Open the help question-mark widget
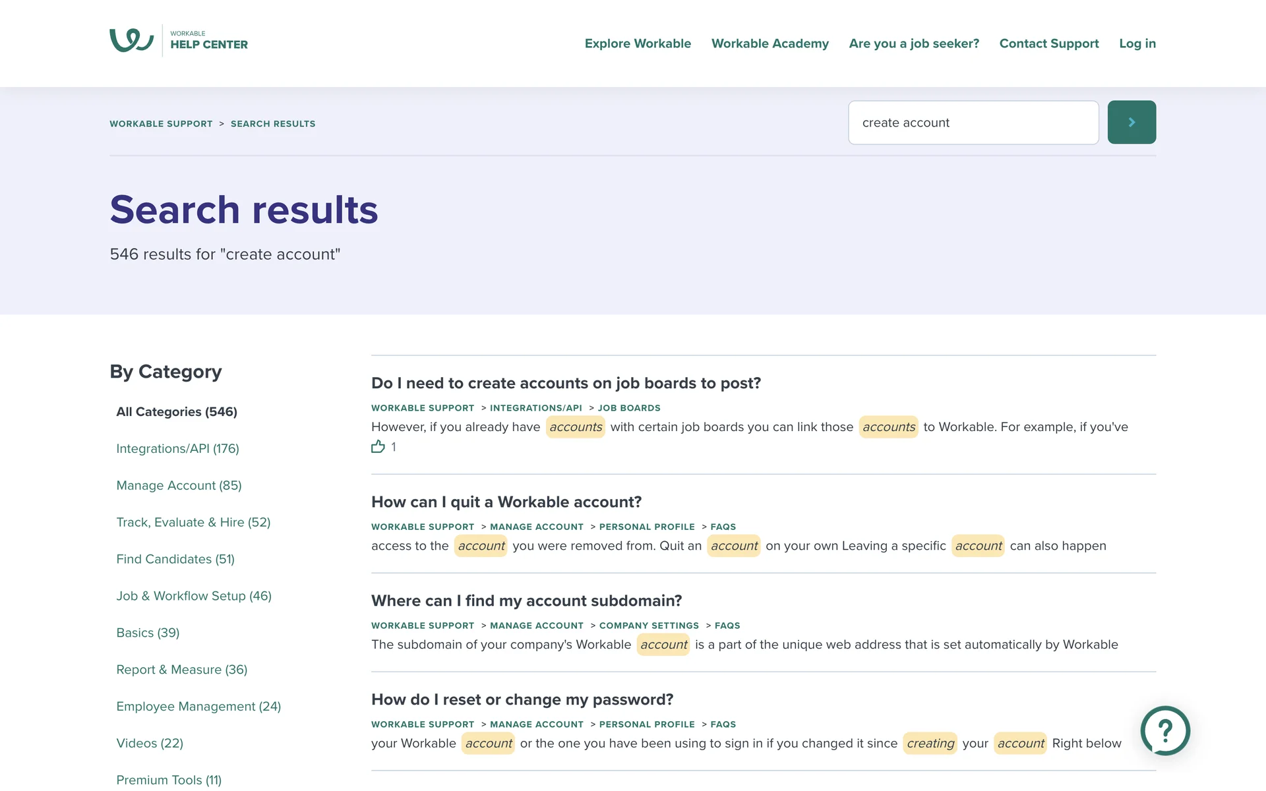Viewport: 1266px width, 791px height. pos(1164,730)
